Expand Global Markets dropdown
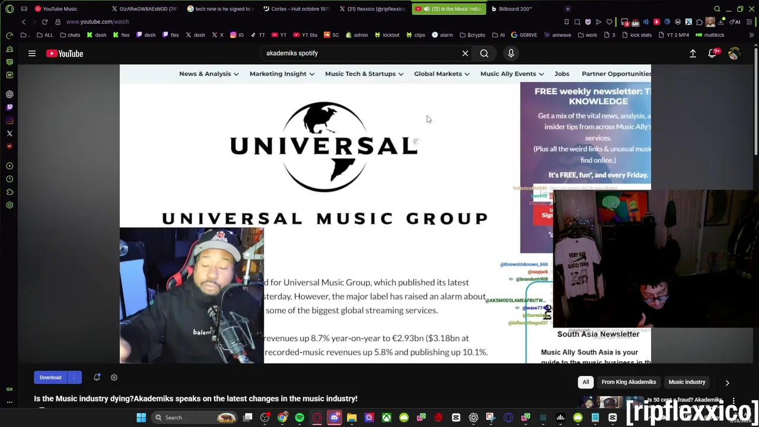759x427 pixels. click(x=442, y=74)
